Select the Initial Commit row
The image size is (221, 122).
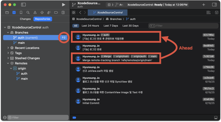tap(145, 101)
